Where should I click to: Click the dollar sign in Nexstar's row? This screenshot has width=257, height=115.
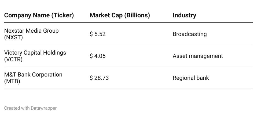click(x=91, y=34)
